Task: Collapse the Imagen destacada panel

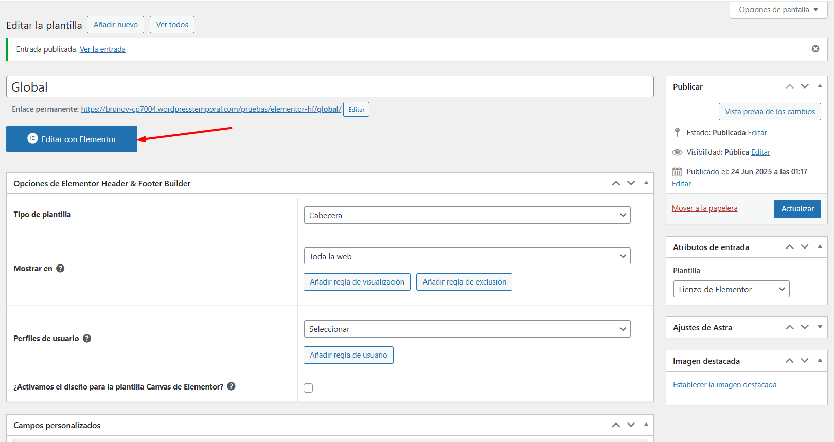Action: (x=820, y=360)
